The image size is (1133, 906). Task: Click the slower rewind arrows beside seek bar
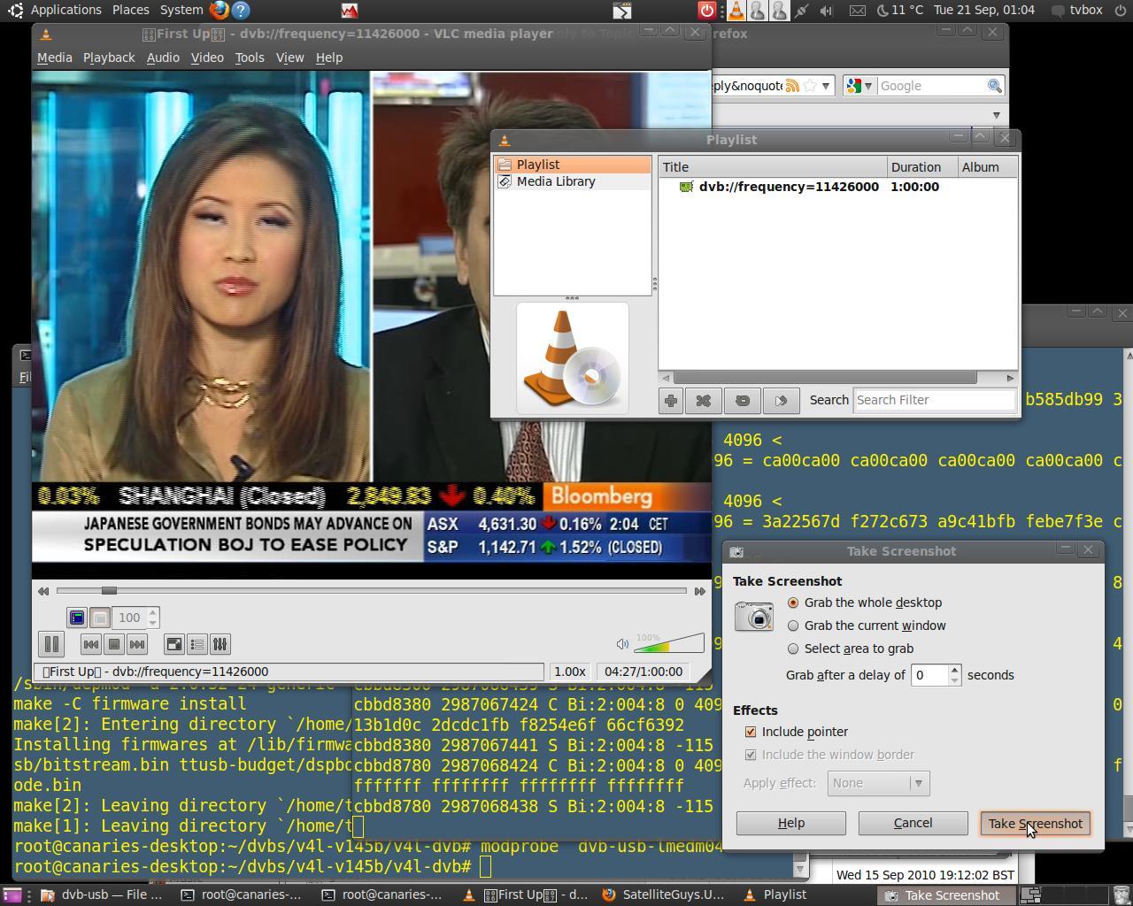(42, 591)
